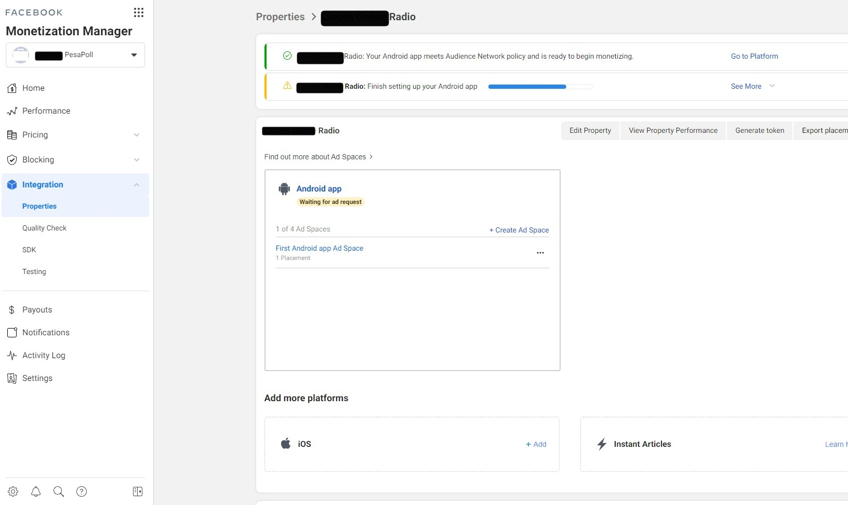Viewport: 848px width, 505px height.
Task: Open Find out more about Ad Spaces
Action: pyautogui.click(x=315, y=157)
